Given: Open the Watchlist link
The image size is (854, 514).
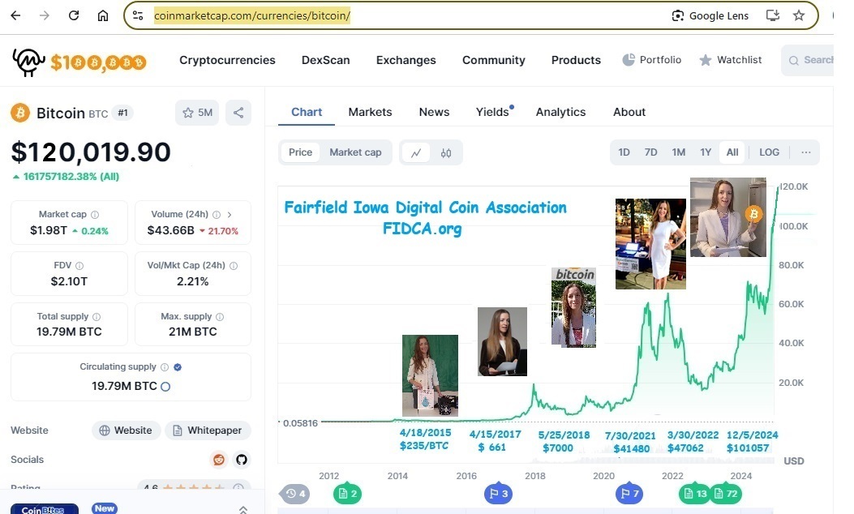Looking at the screenshot, I should (731, 60).
